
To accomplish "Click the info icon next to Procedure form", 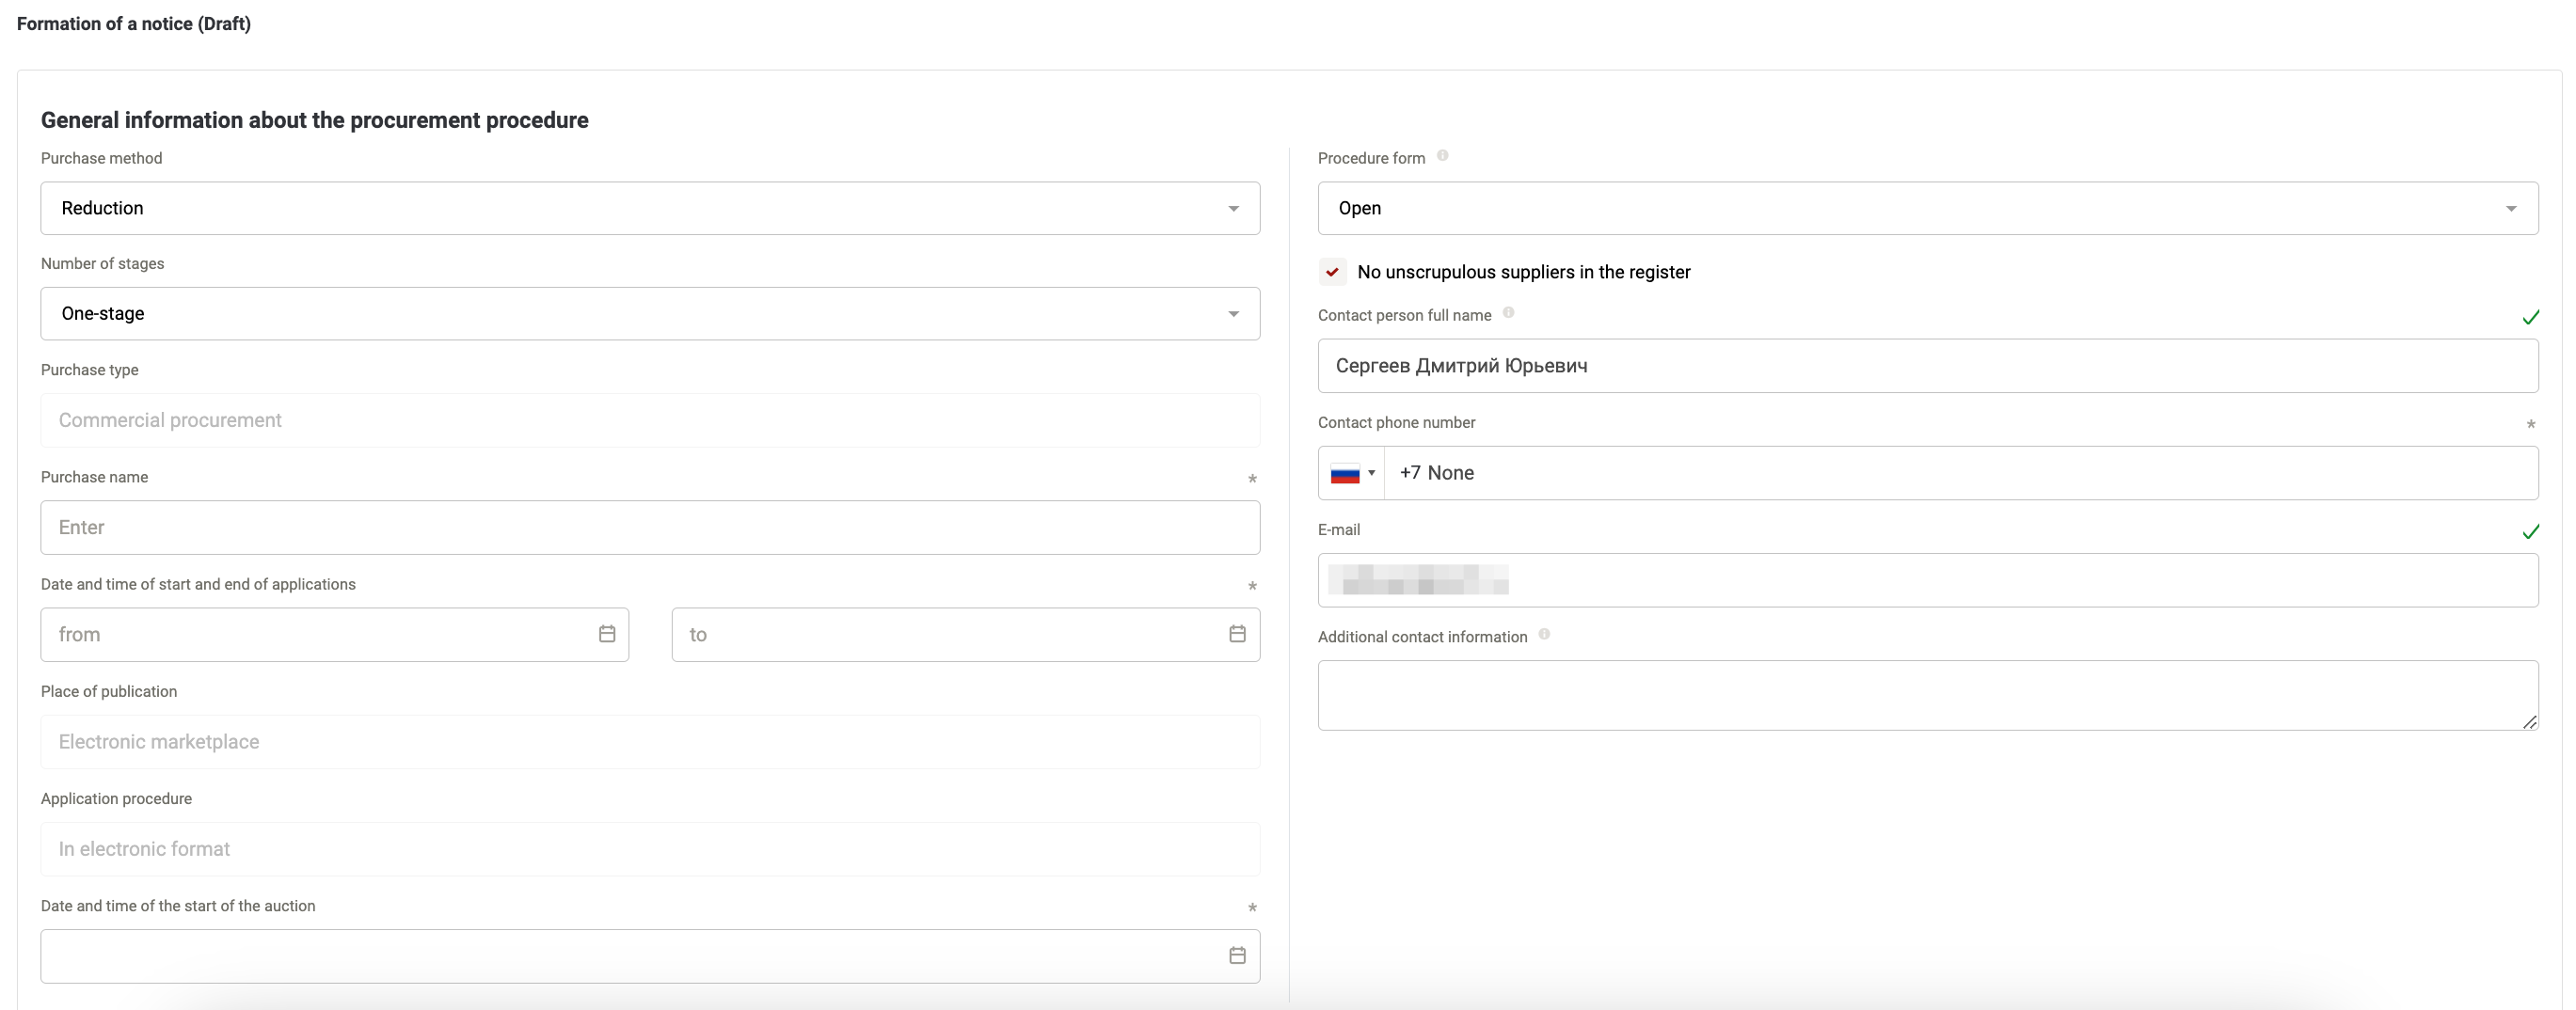I will click(1443, 156).
